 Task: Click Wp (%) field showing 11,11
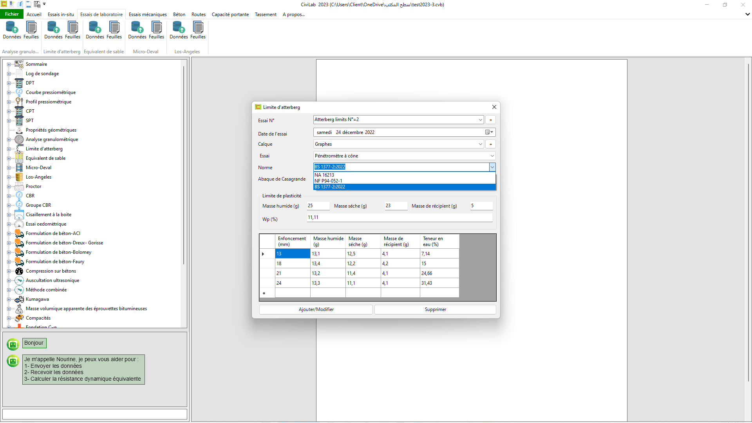pyautogui.click(x=399, y=217)
